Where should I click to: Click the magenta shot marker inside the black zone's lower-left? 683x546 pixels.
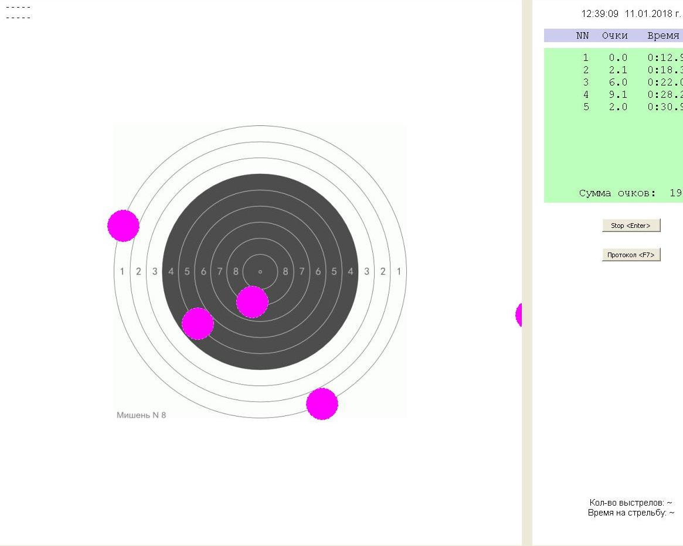198,323
